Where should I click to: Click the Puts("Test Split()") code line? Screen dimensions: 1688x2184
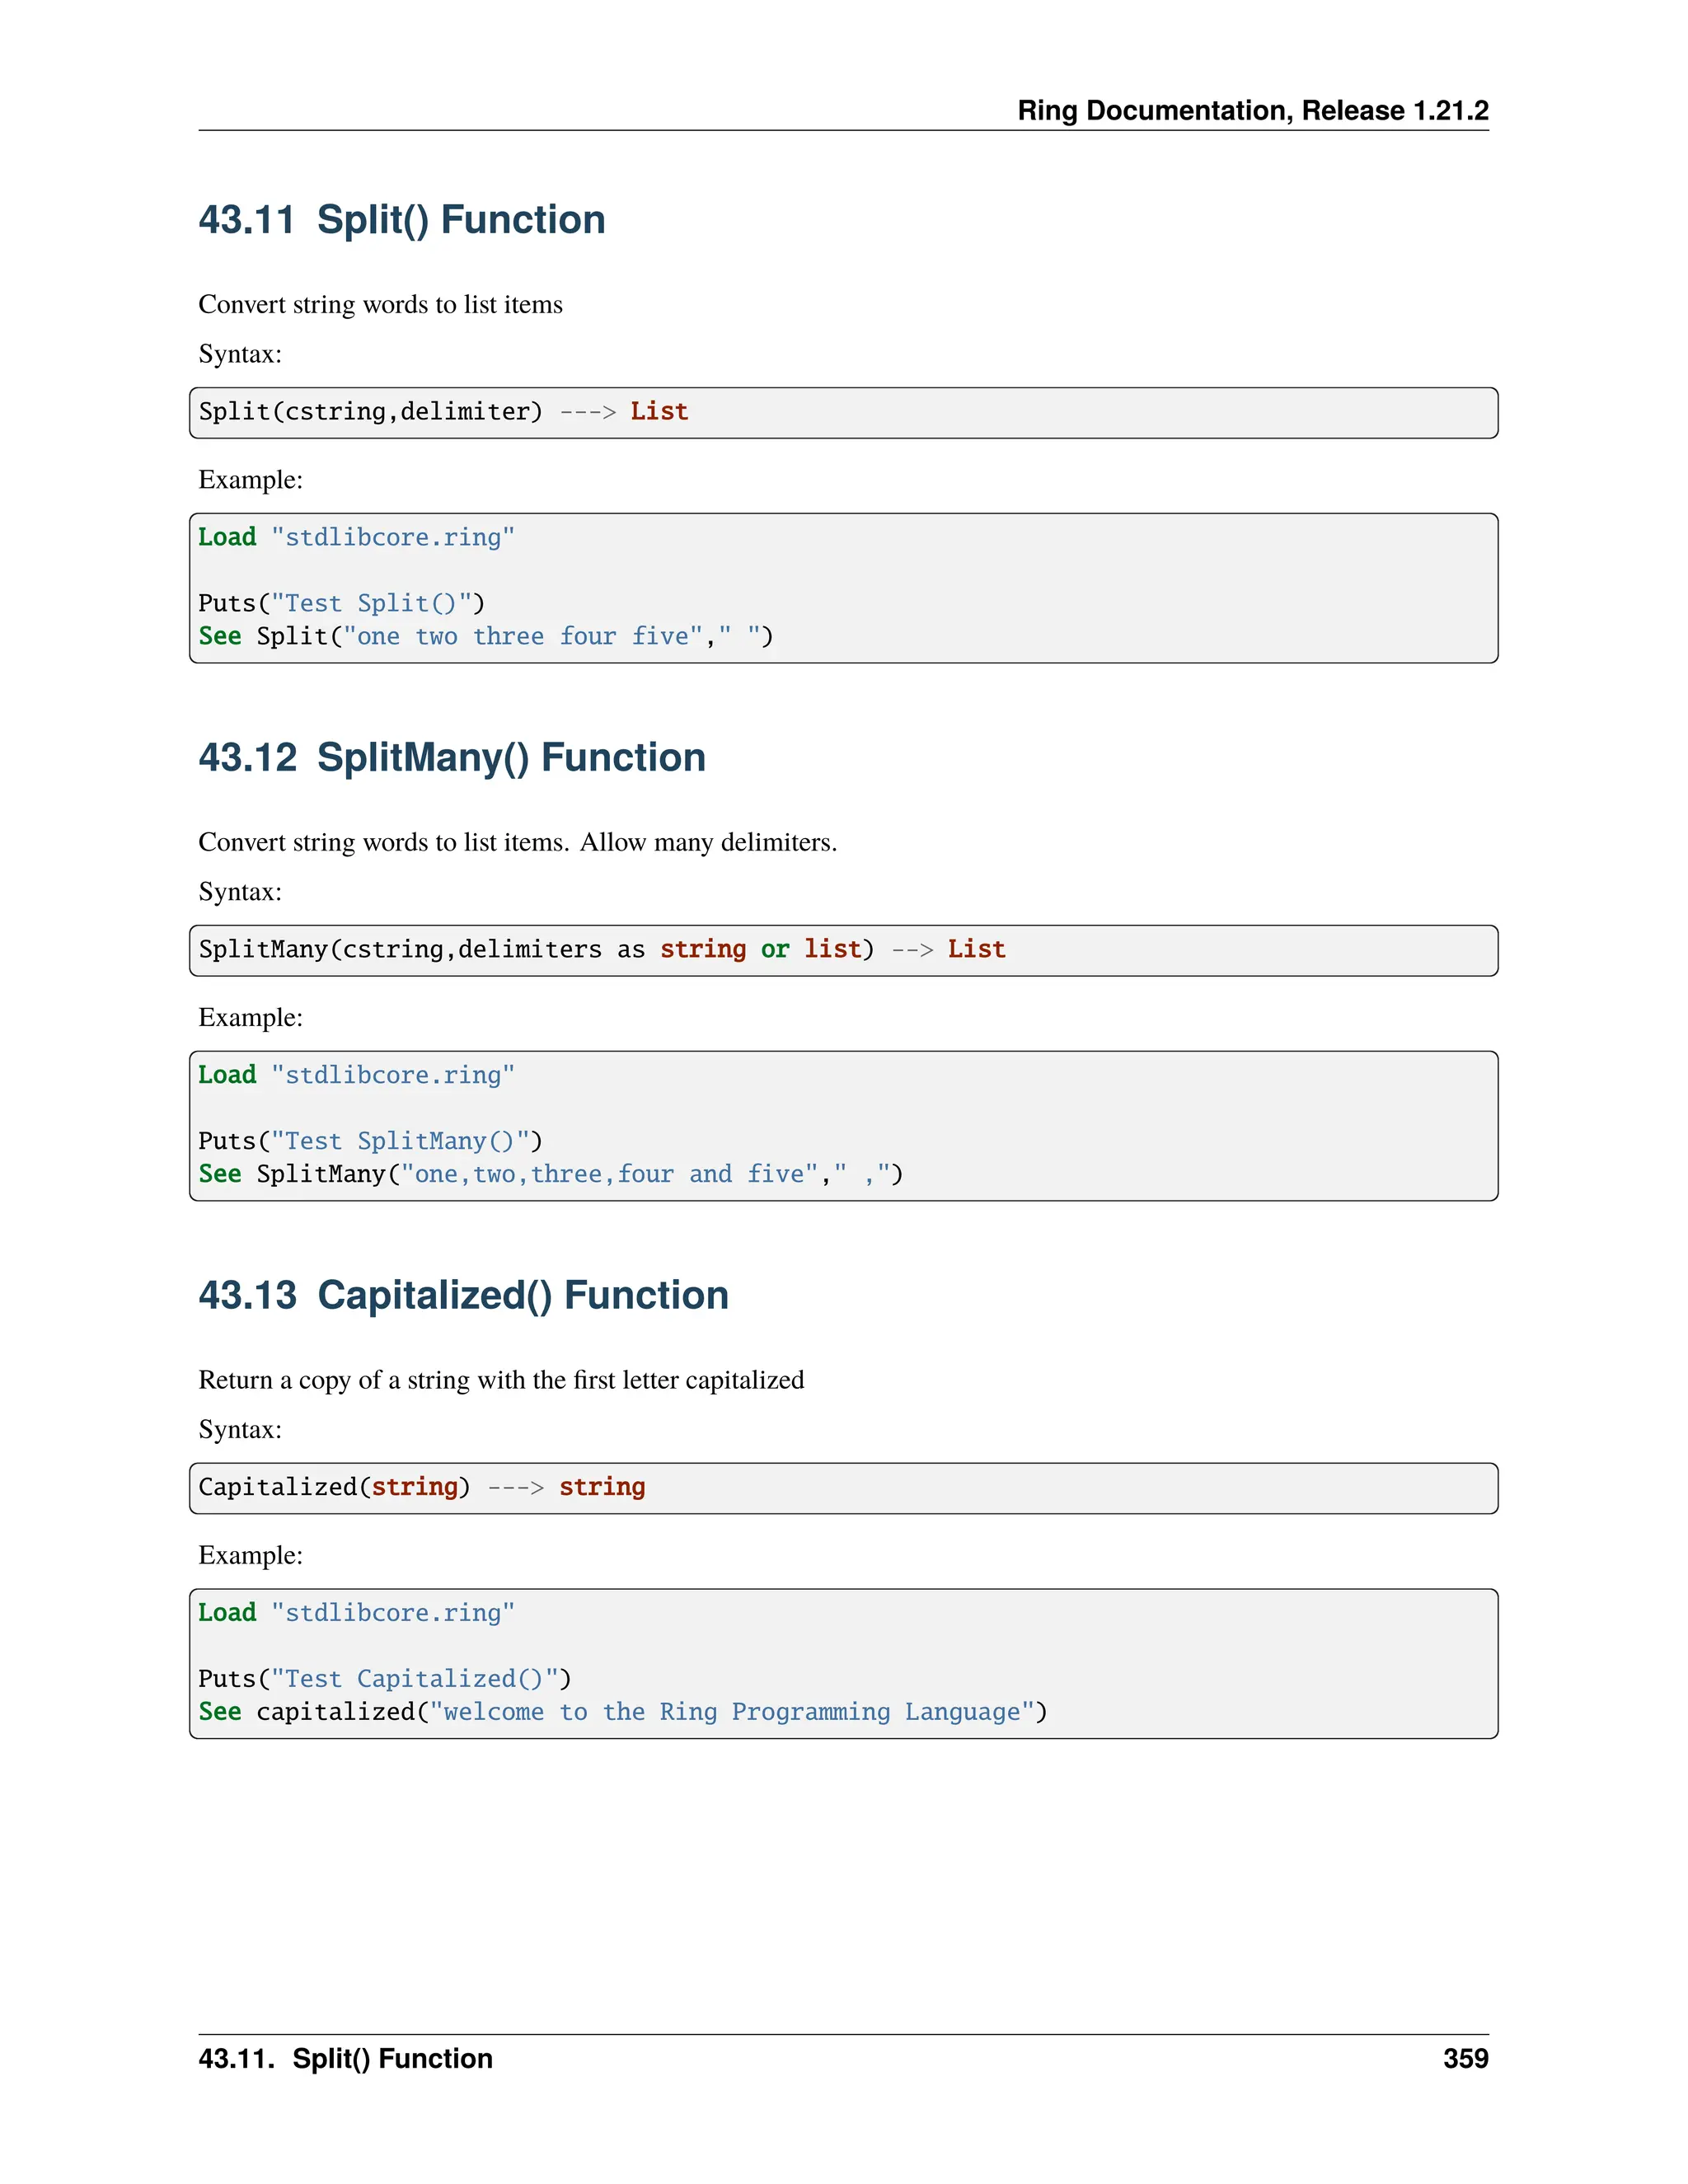[341, 603]
